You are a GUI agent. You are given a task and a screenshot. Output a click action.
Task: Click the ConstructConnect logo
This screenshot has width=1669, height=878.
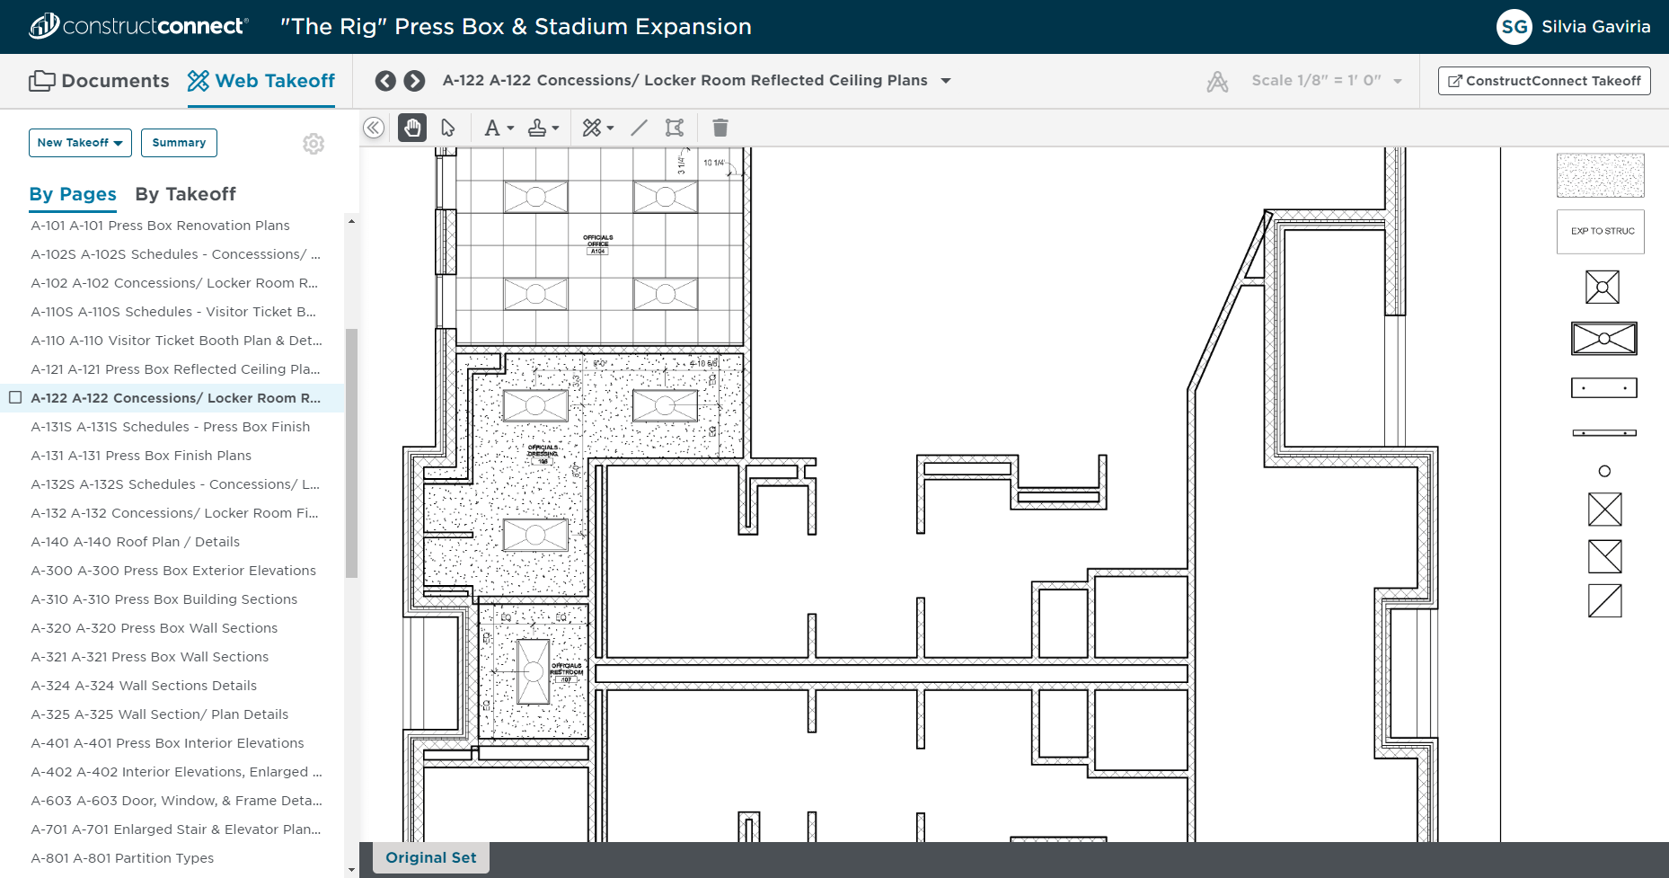pos(138,26)
